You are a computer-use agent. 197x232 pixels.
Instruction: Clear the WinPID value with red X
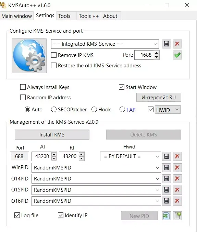[x=177, y=168]
